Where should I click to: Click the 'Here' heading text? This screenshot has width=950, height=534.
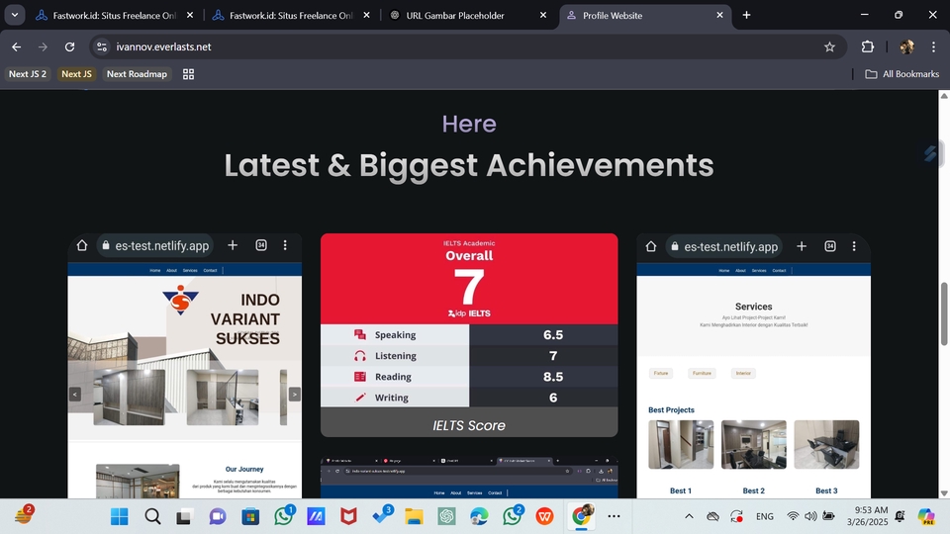pyautogui.click(x=469, y=124)
